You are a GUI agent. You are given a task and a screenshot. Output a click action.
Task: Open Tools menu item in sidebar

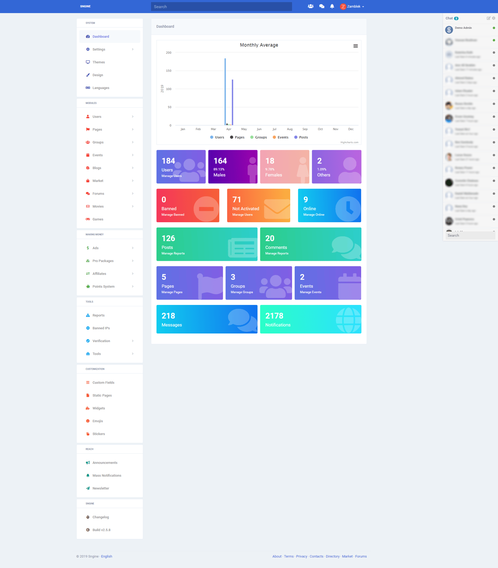pyautogui.click(x=110, y=354)
